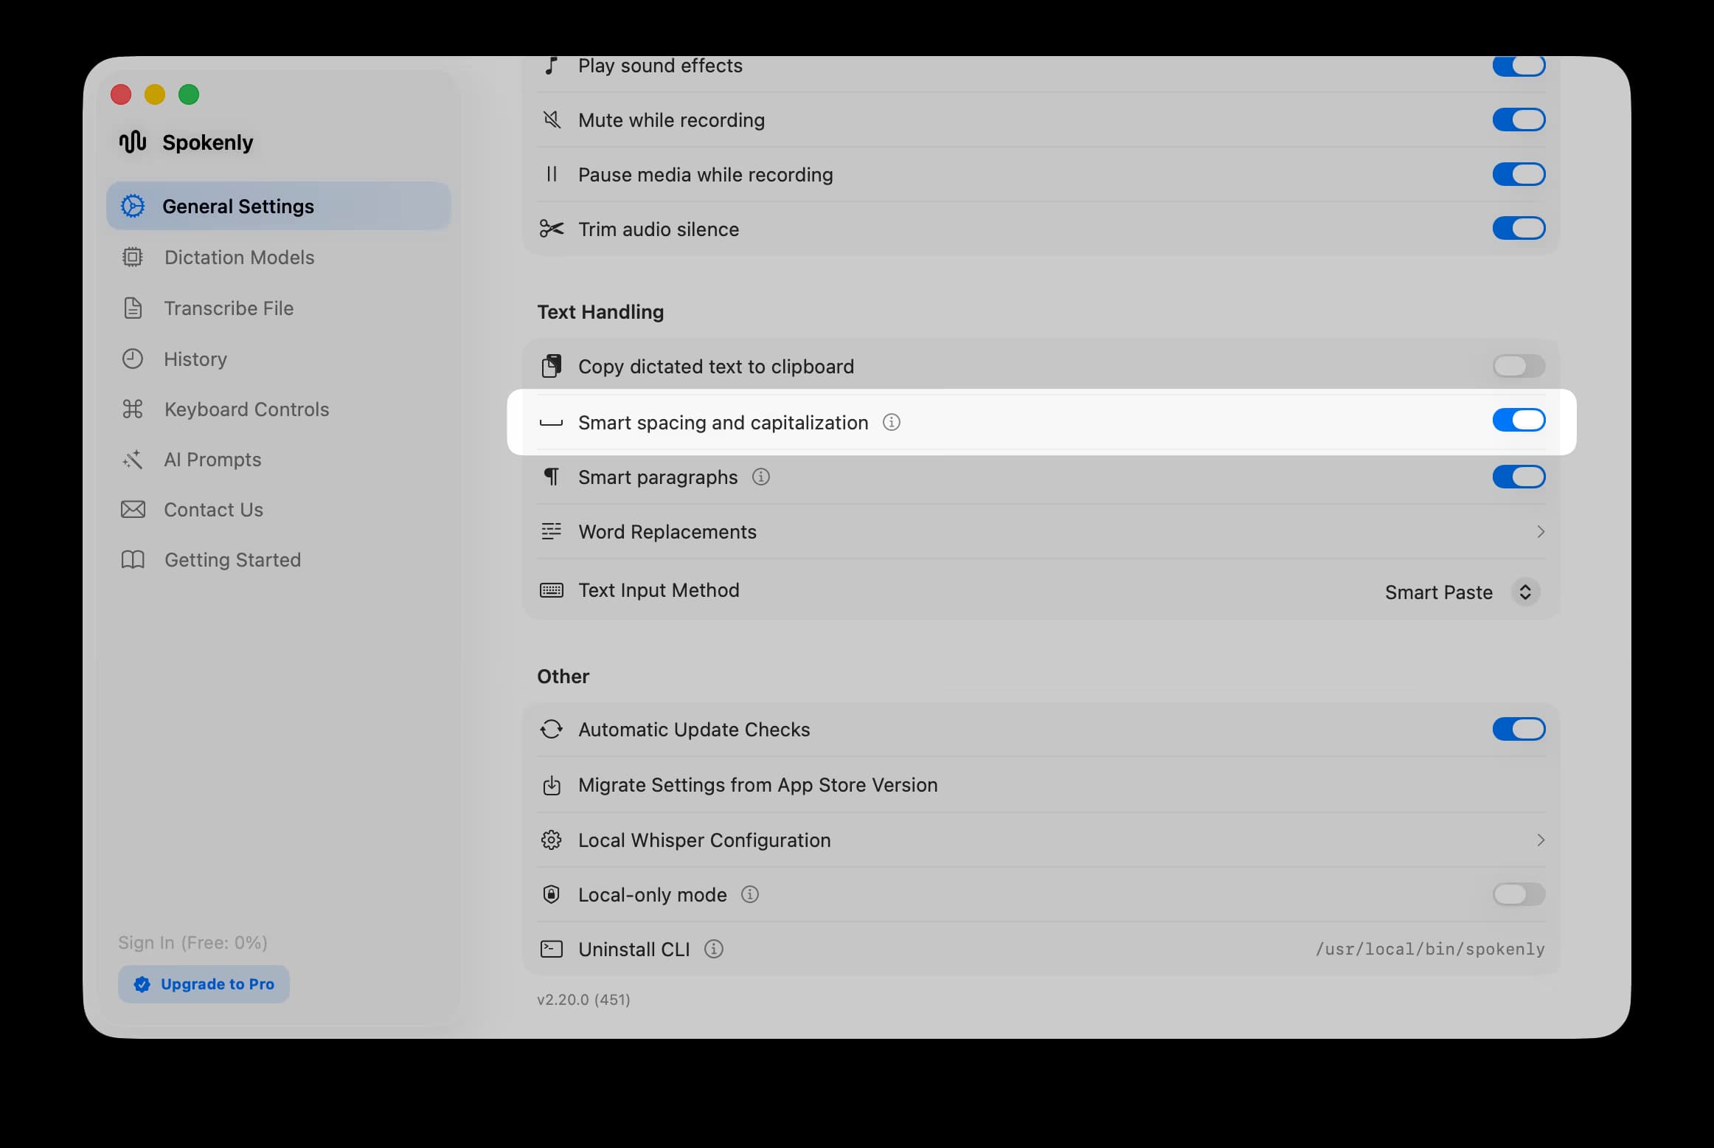Click the Migrate Settings download icon
This screenshot has height=1148, width=1714.
552,785
